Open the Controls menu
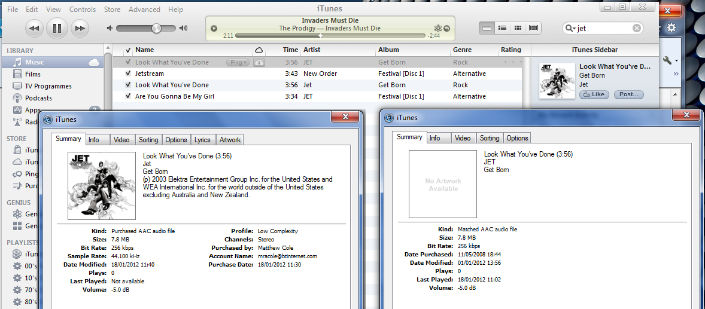The height and width of the screenshot is (309, 705). 83,9
